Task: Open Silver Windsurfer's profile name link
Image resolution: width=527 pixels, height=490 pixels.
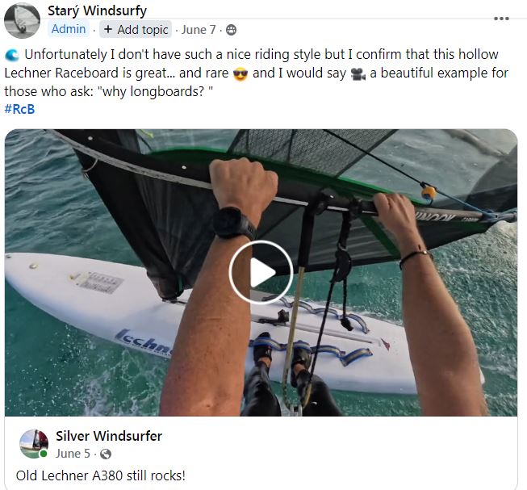Action: tap(109, 436)
